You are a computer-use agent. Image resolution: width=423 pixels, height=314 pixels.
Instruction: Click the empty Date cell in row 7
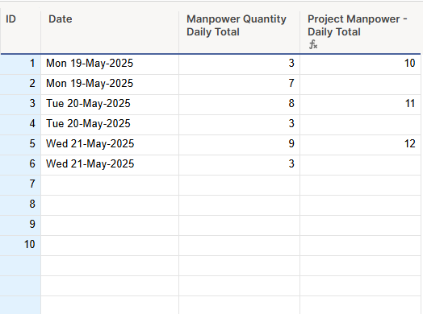[110, 185]
